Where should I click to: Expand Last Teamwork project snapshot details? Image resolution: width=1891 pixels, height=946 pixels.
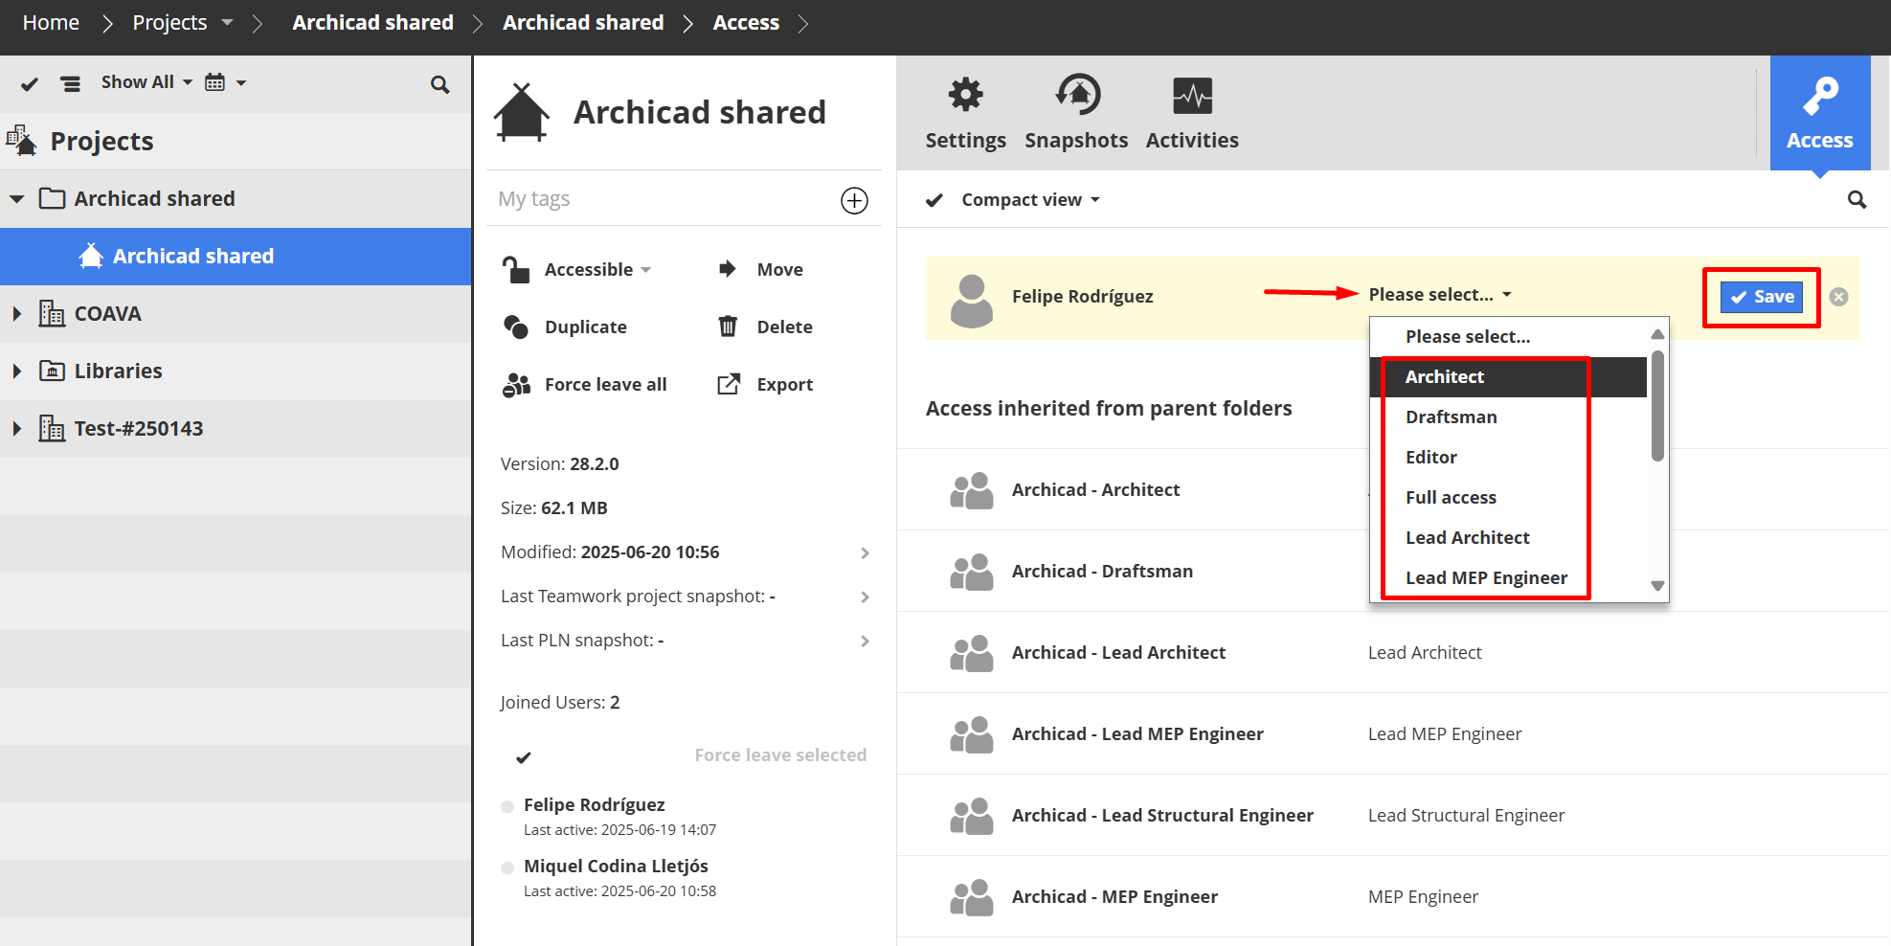point(865,597)
